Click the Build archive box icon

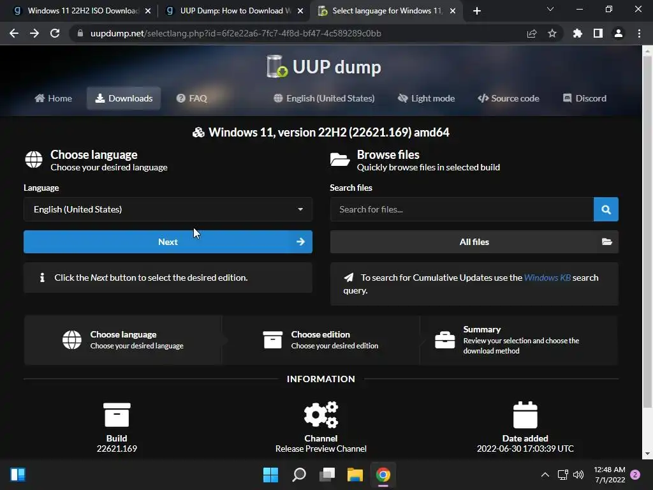(x=117, y=415)
